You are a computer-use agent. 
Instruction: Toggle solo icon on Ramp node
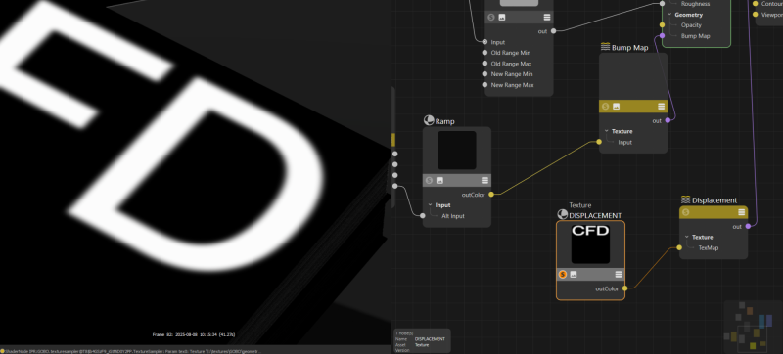click(429, 180)
